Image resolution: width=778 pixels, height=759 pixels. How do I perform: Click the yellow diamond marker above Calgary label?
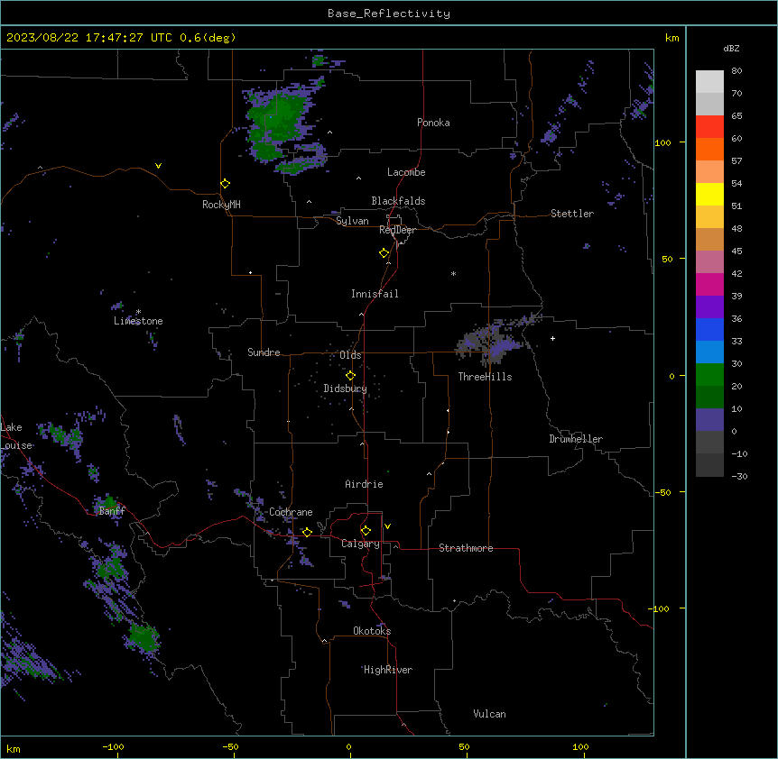coord(366,531)
